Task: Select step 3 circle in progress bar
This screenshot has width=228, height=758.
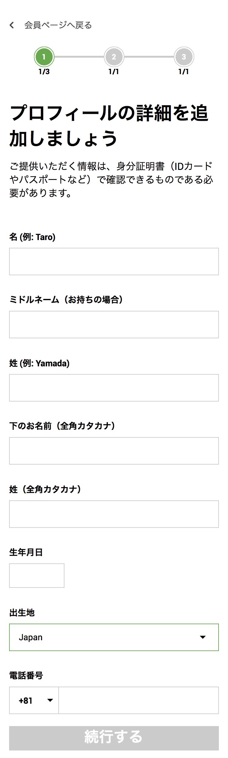Action: (x=184, y=57)
